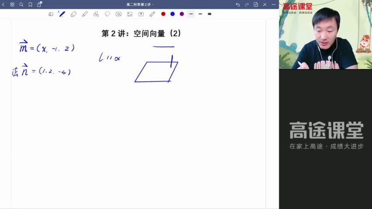Open the Image insert tool
372x209 pixels.
(130, 14)
